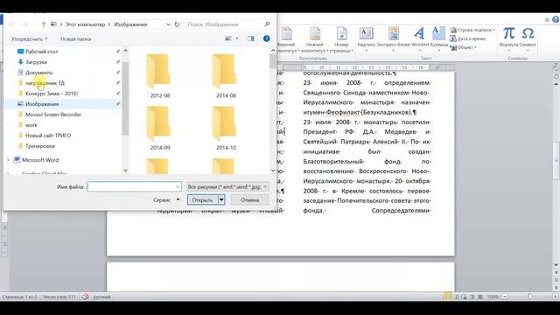
Task: Toggle the preview pane icon
Action: (x=251, y=38)
